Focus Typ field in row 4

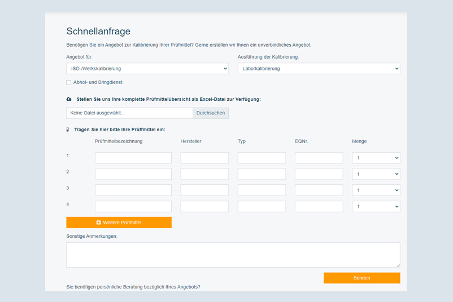click(x=262, y=207)
